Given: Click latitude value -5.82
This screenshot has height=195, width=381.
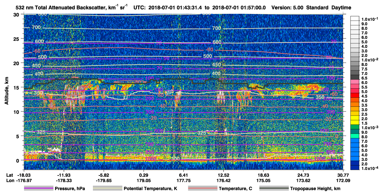Looking at the screenshot, I should pyautogui.click(x=103, y=175).
